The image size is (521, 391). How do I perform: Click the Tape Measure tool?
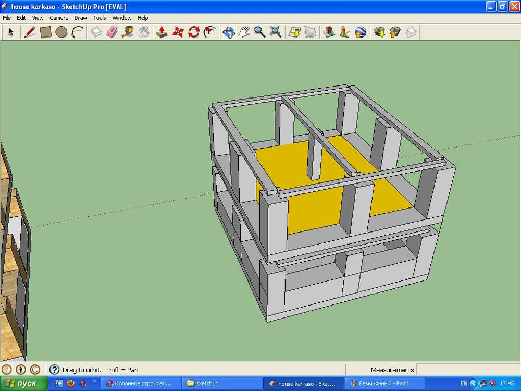tap(128, 32)
